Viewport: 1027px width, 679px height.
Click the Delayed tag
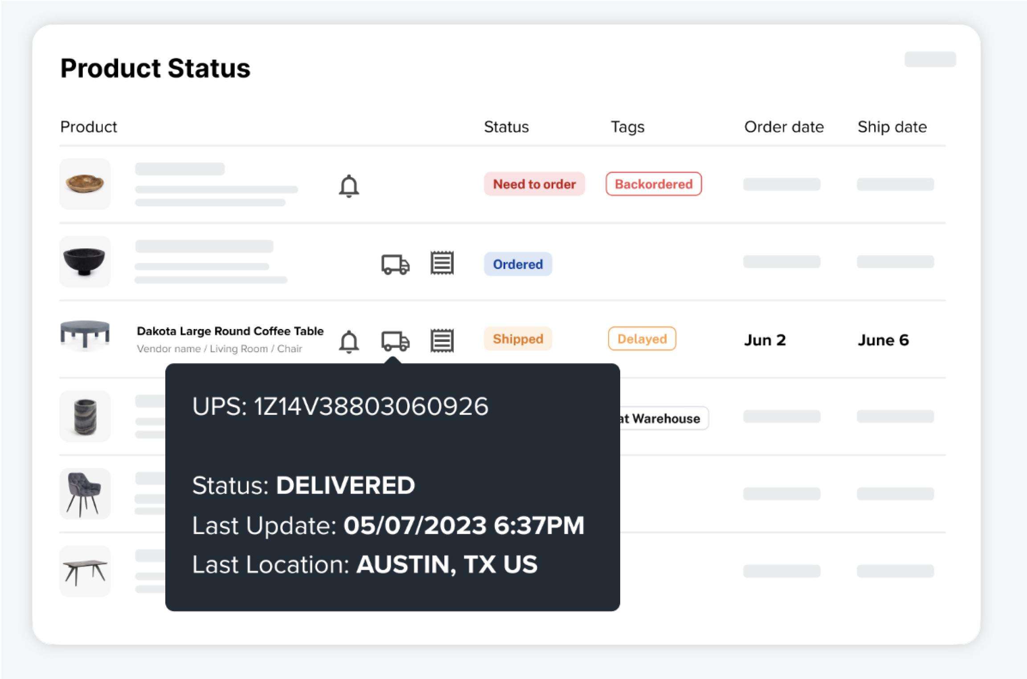pos(642,339)
